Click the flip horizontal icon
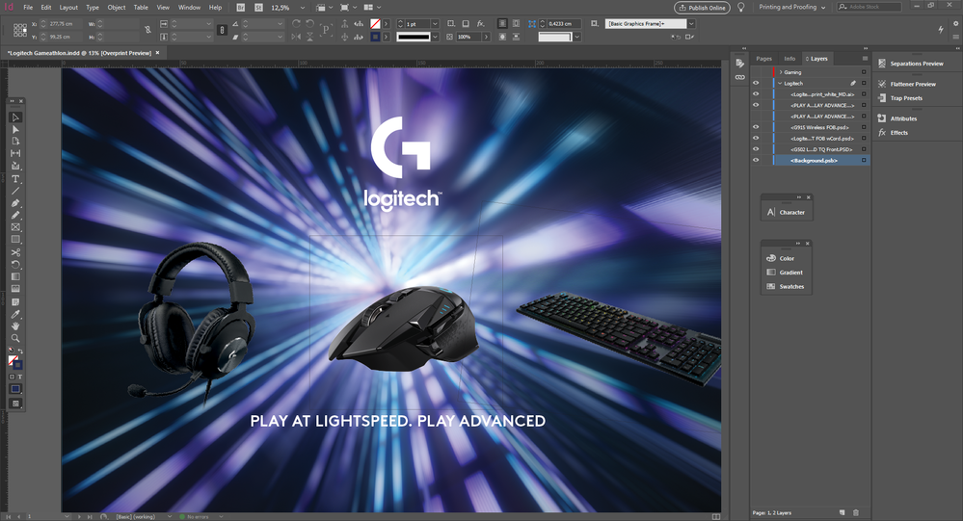963x521 pixels. pyautogui.click(x=296, y=37)
